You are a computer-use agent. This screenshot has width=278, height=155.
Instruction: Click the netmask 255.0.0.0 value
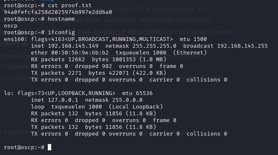tap(127, 100)
